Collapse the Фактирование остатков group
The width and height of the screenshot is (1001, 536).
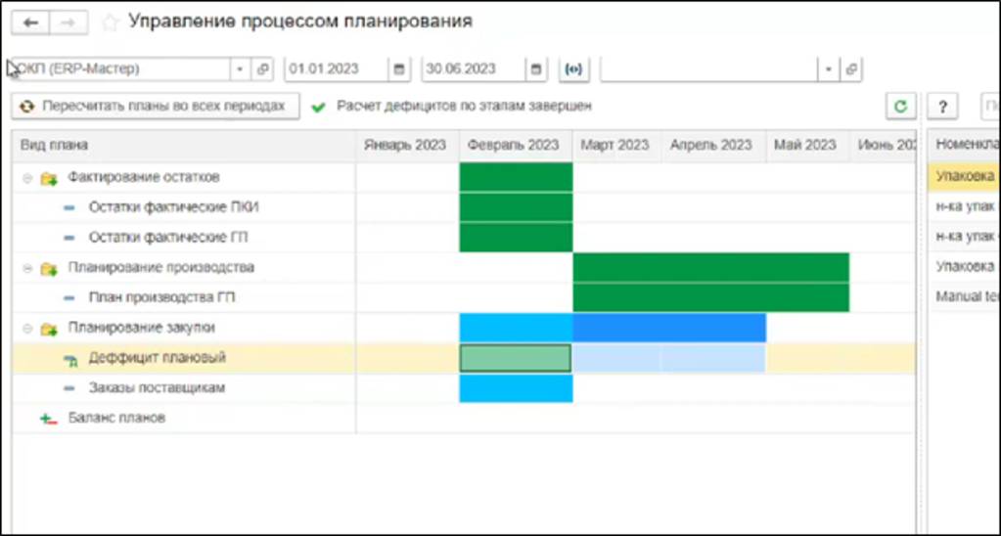tap(26, 178)
